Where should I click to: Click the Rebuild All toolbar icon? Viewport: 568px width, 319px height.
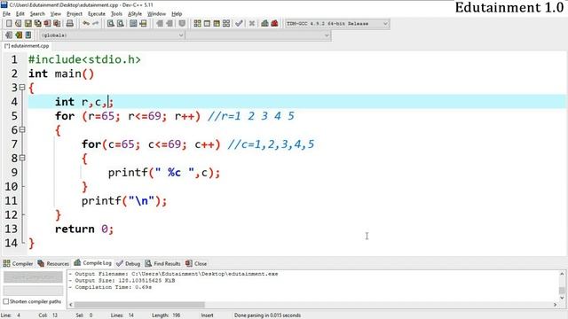[x=226, y=24]
